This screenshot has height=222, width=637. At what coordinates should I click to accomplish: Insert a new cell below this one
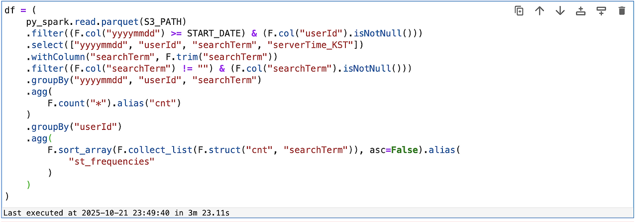pos(601,10)
